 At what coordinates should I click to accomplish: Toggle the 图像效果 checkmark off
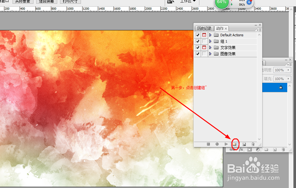198,54
